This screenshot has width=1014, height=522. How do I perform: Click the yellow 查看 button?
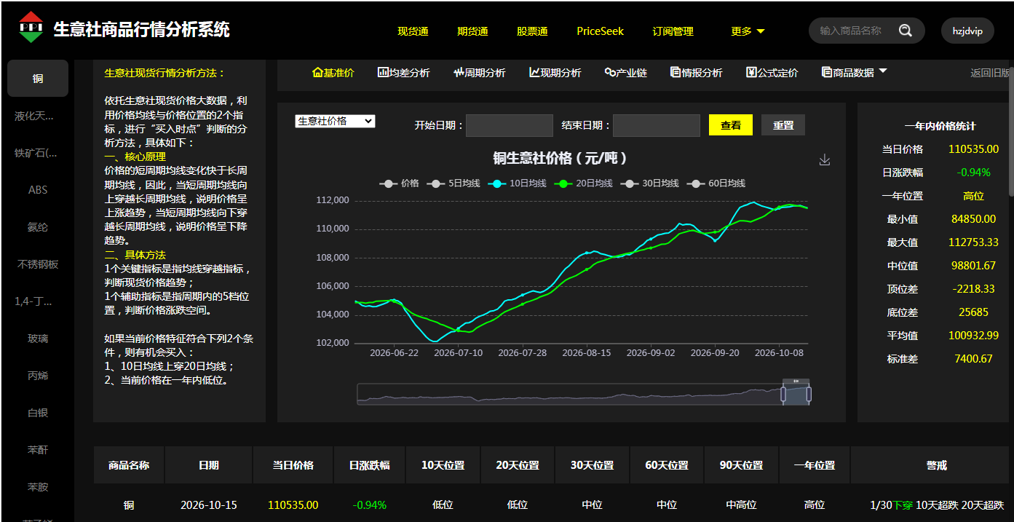click(x=731, y=125)
